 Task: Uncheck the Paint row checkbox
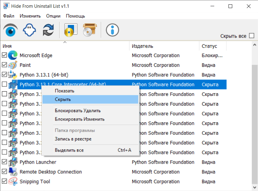pyautogui.click(x=4, y=65)
